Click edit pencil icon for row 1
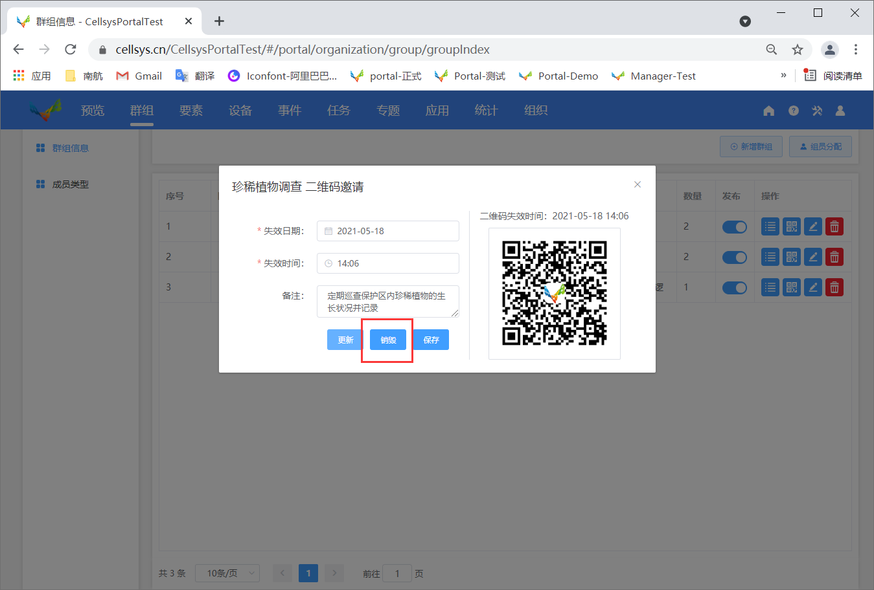Screen dimensions: 874x590 point(813,226)
